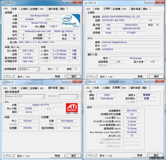Open 關於 tab in the graphics window
The width and height of the screenshot is (166, 160).
pos(63,88)
